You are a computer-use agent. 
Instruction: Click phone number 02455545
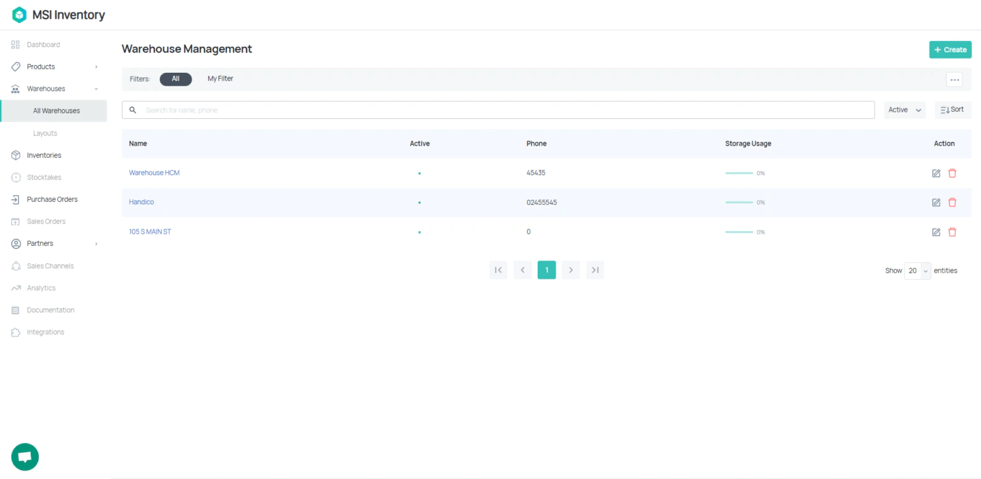(542, 202)
